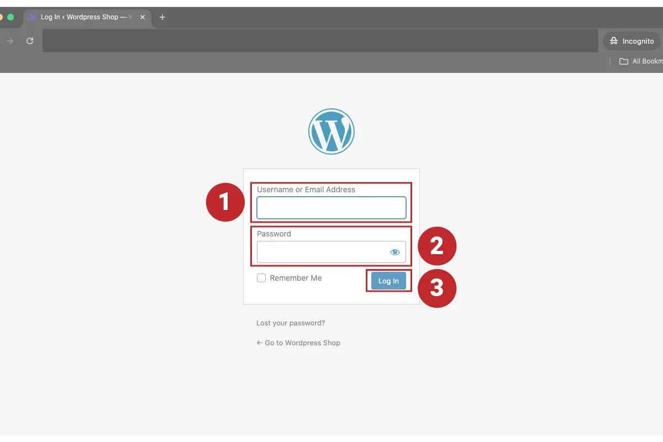Click inside the Username or Email Address field

[x=331, y=208]
